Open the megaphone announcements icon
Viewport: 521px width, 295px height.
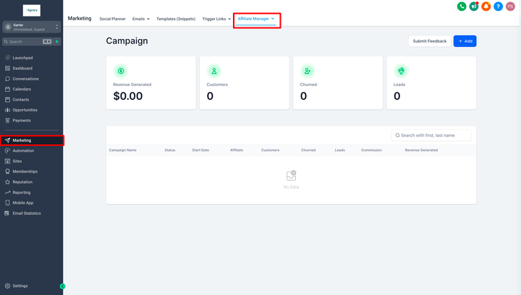click(473, 7)
